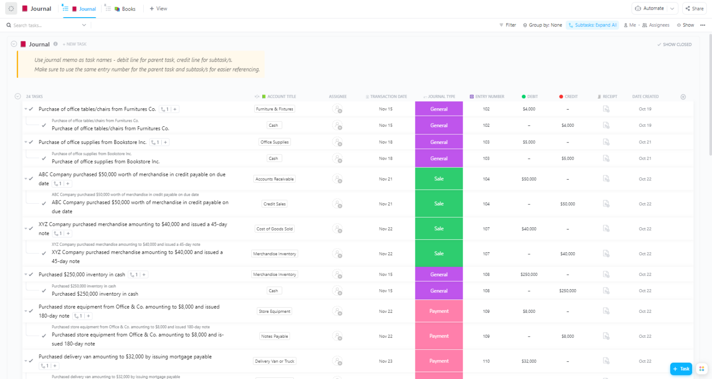Click the Share button

click(x=694, y=8)
